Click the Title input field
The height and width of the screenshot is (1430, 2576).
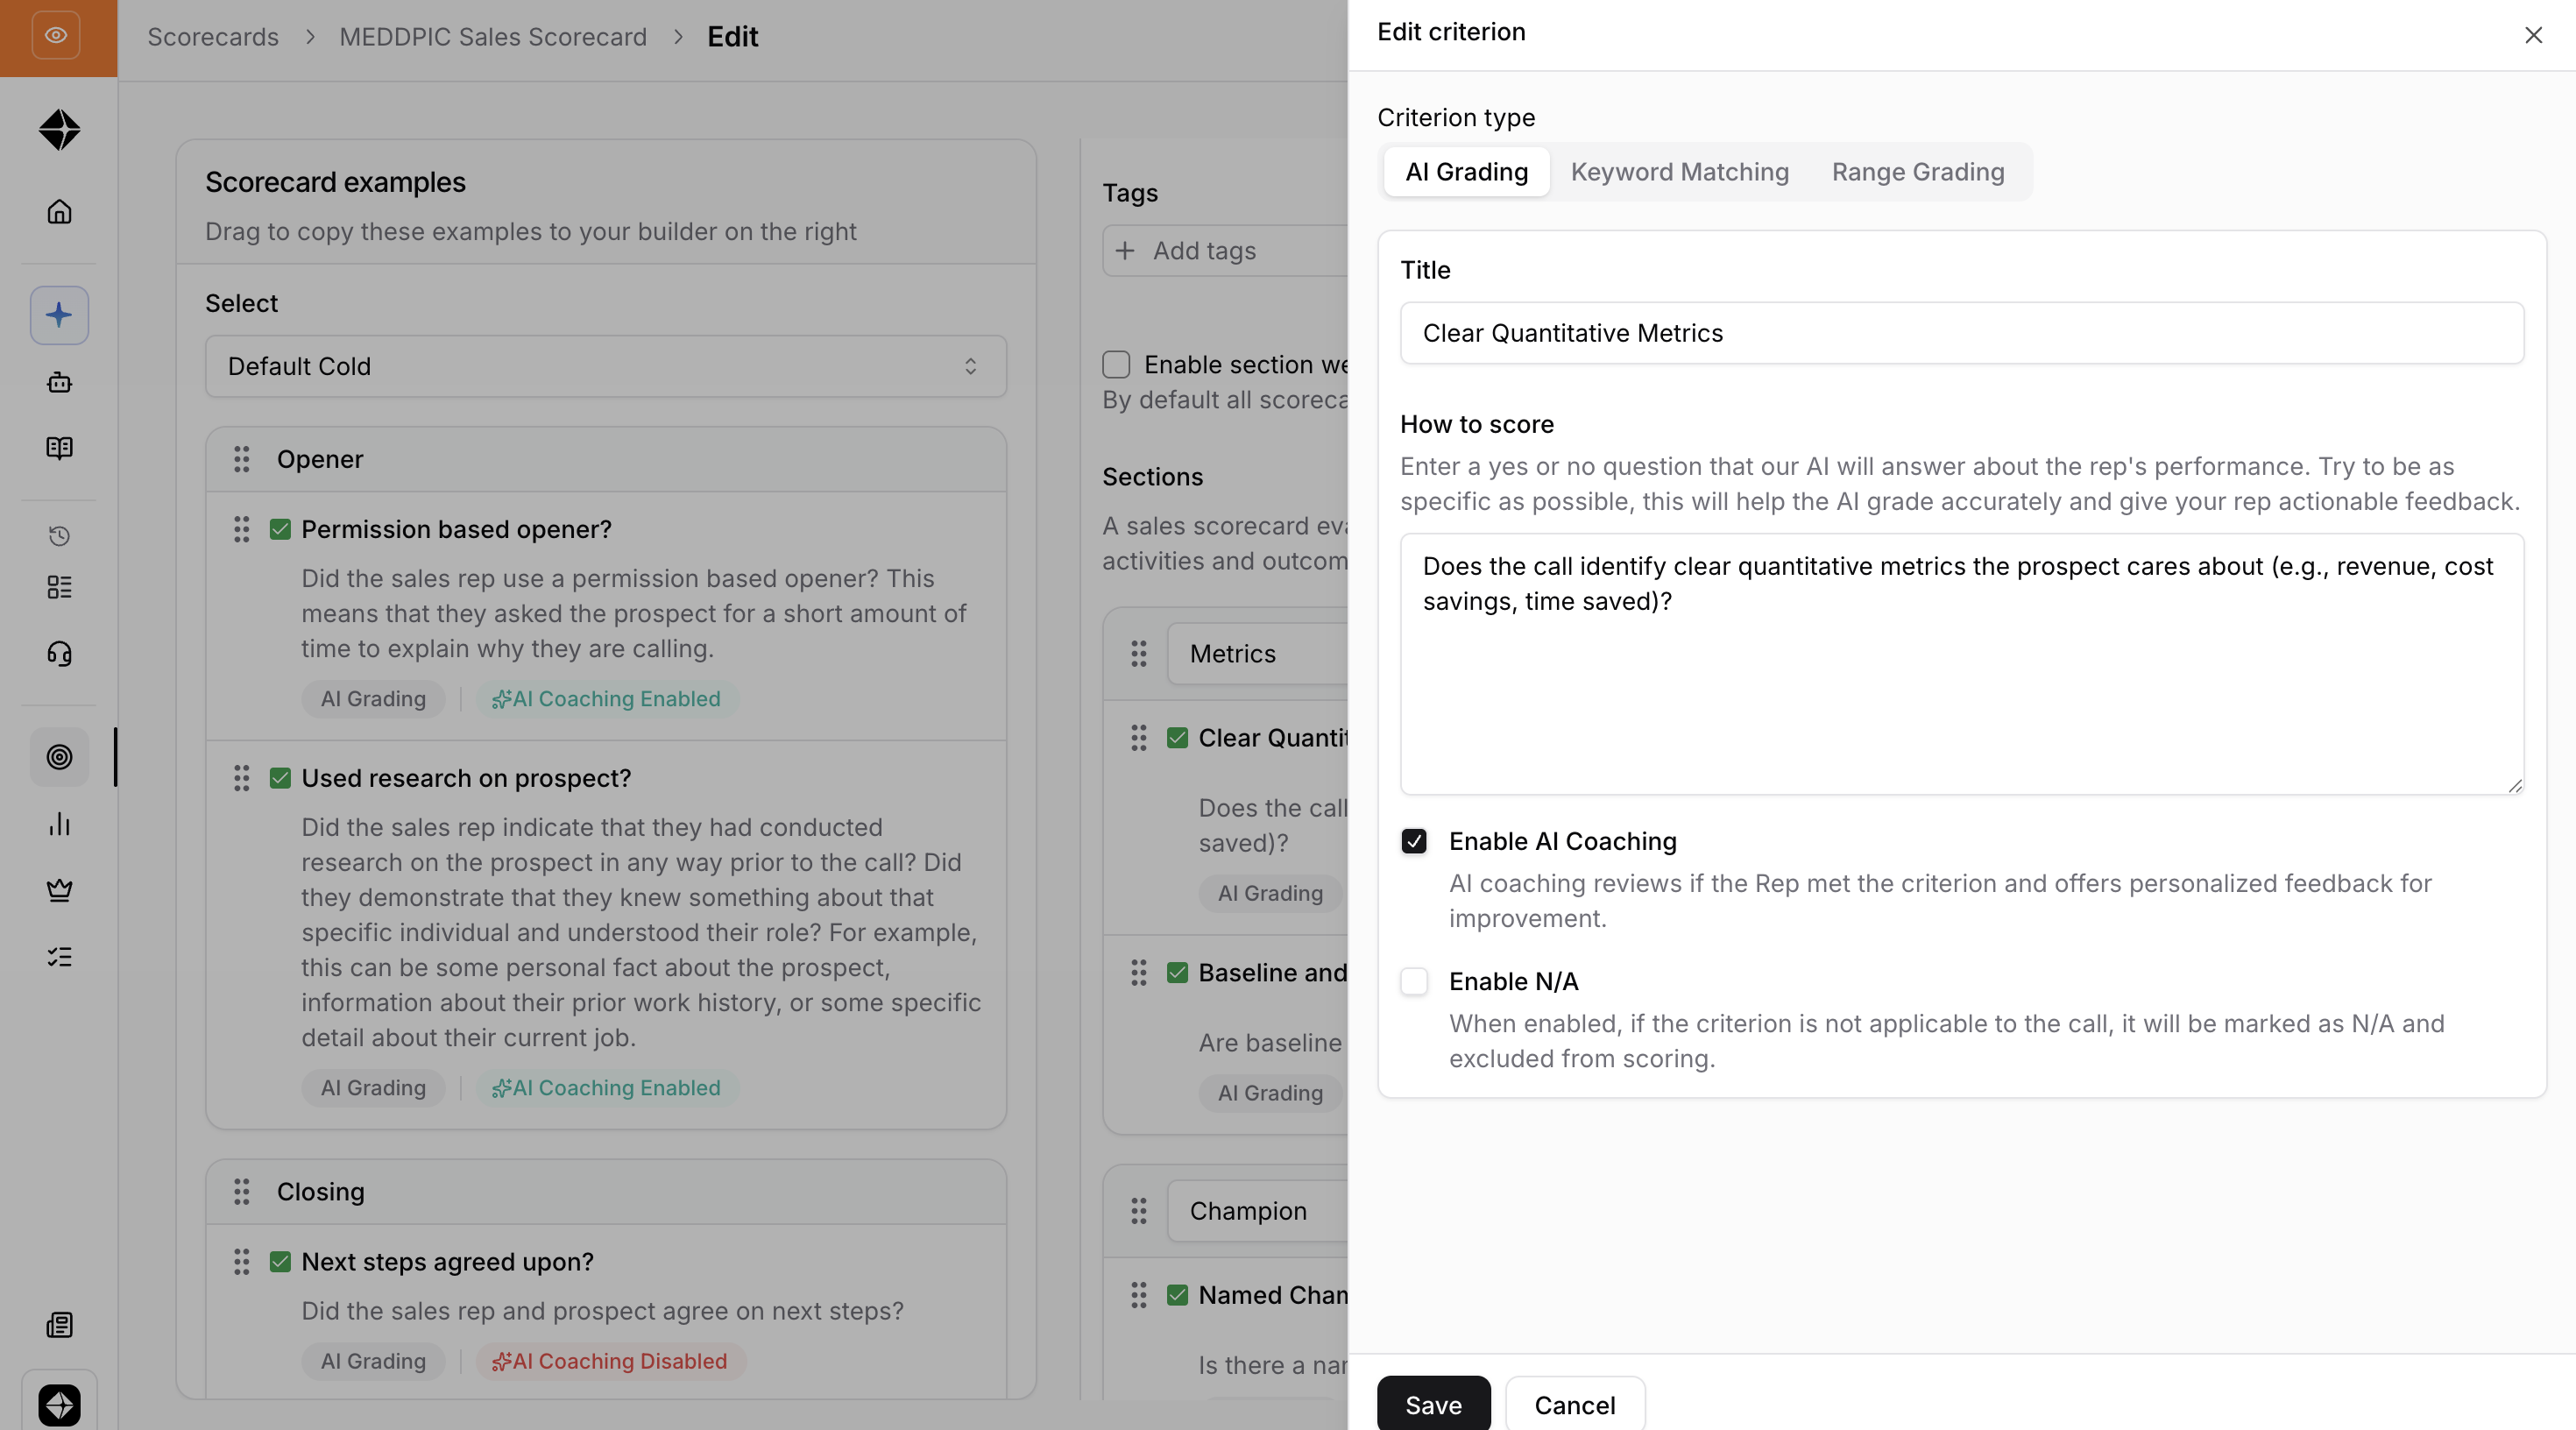(x=1962, y=333)
